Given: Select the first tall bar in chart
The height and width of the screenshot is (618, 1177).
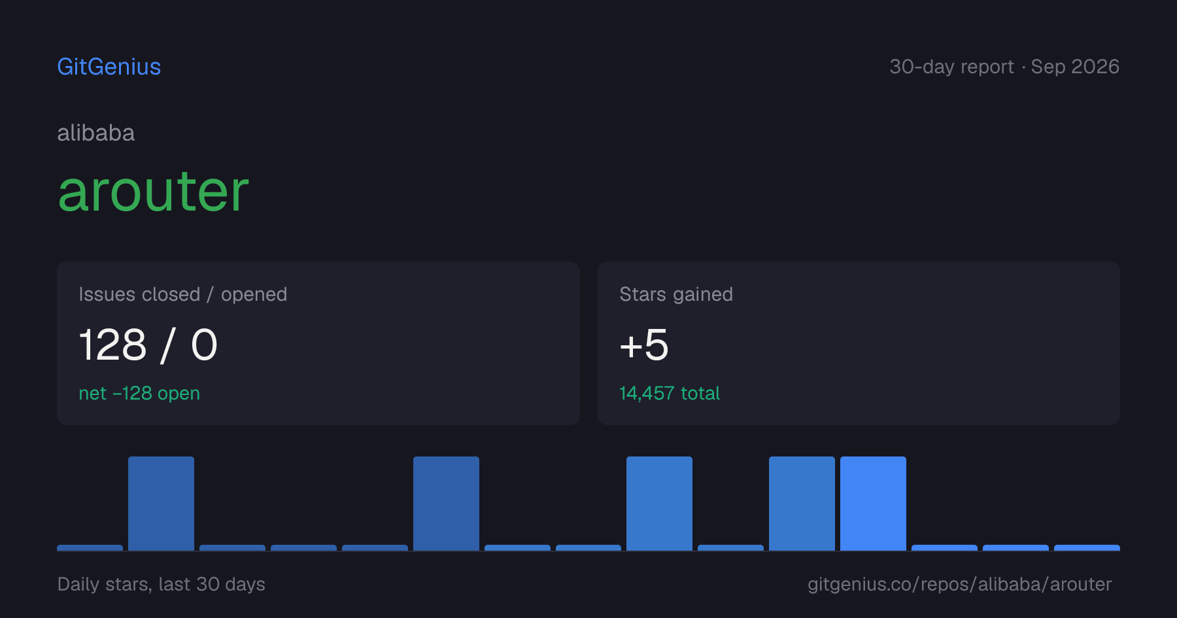Looking at the screenshot, I should pos(161,504).
